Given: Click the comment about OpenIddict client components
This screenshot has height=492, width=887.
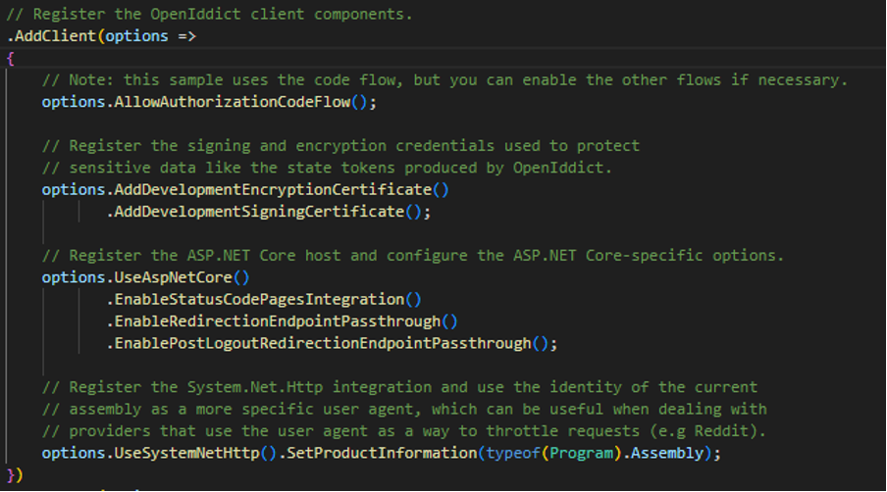Looking at the screenshot, I should [x=209, y=14].
